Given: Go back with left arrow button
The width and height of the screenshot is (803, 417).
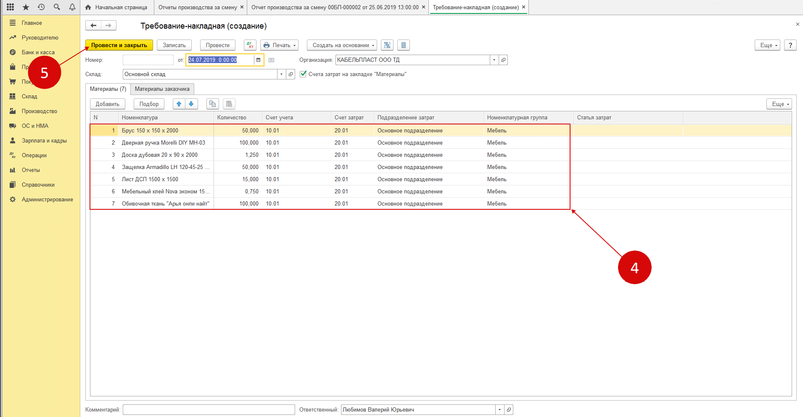Looking at the screenshot, I should (x=93, y=26).
